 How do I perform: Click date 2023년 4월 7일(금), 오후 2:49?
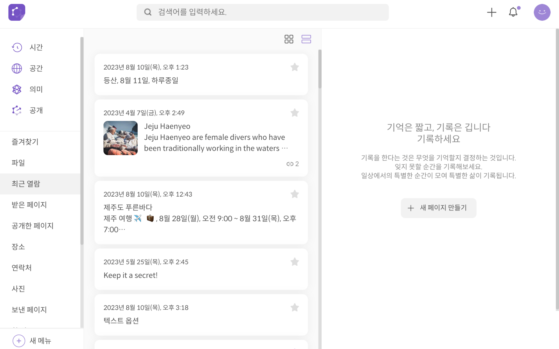pos(144,113)
